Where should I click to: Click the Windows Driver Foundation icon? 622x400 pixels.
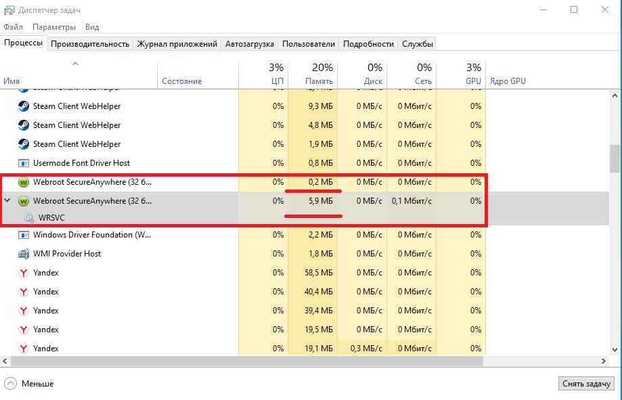(24, 235)
